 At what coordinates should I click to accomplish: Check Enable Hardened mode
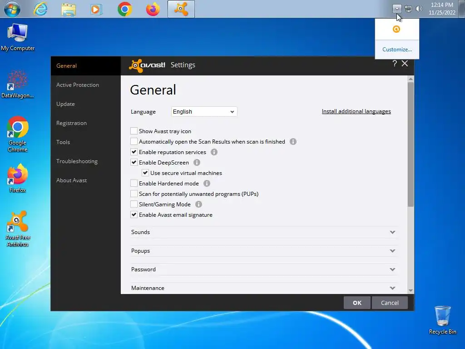click(134, 183)
